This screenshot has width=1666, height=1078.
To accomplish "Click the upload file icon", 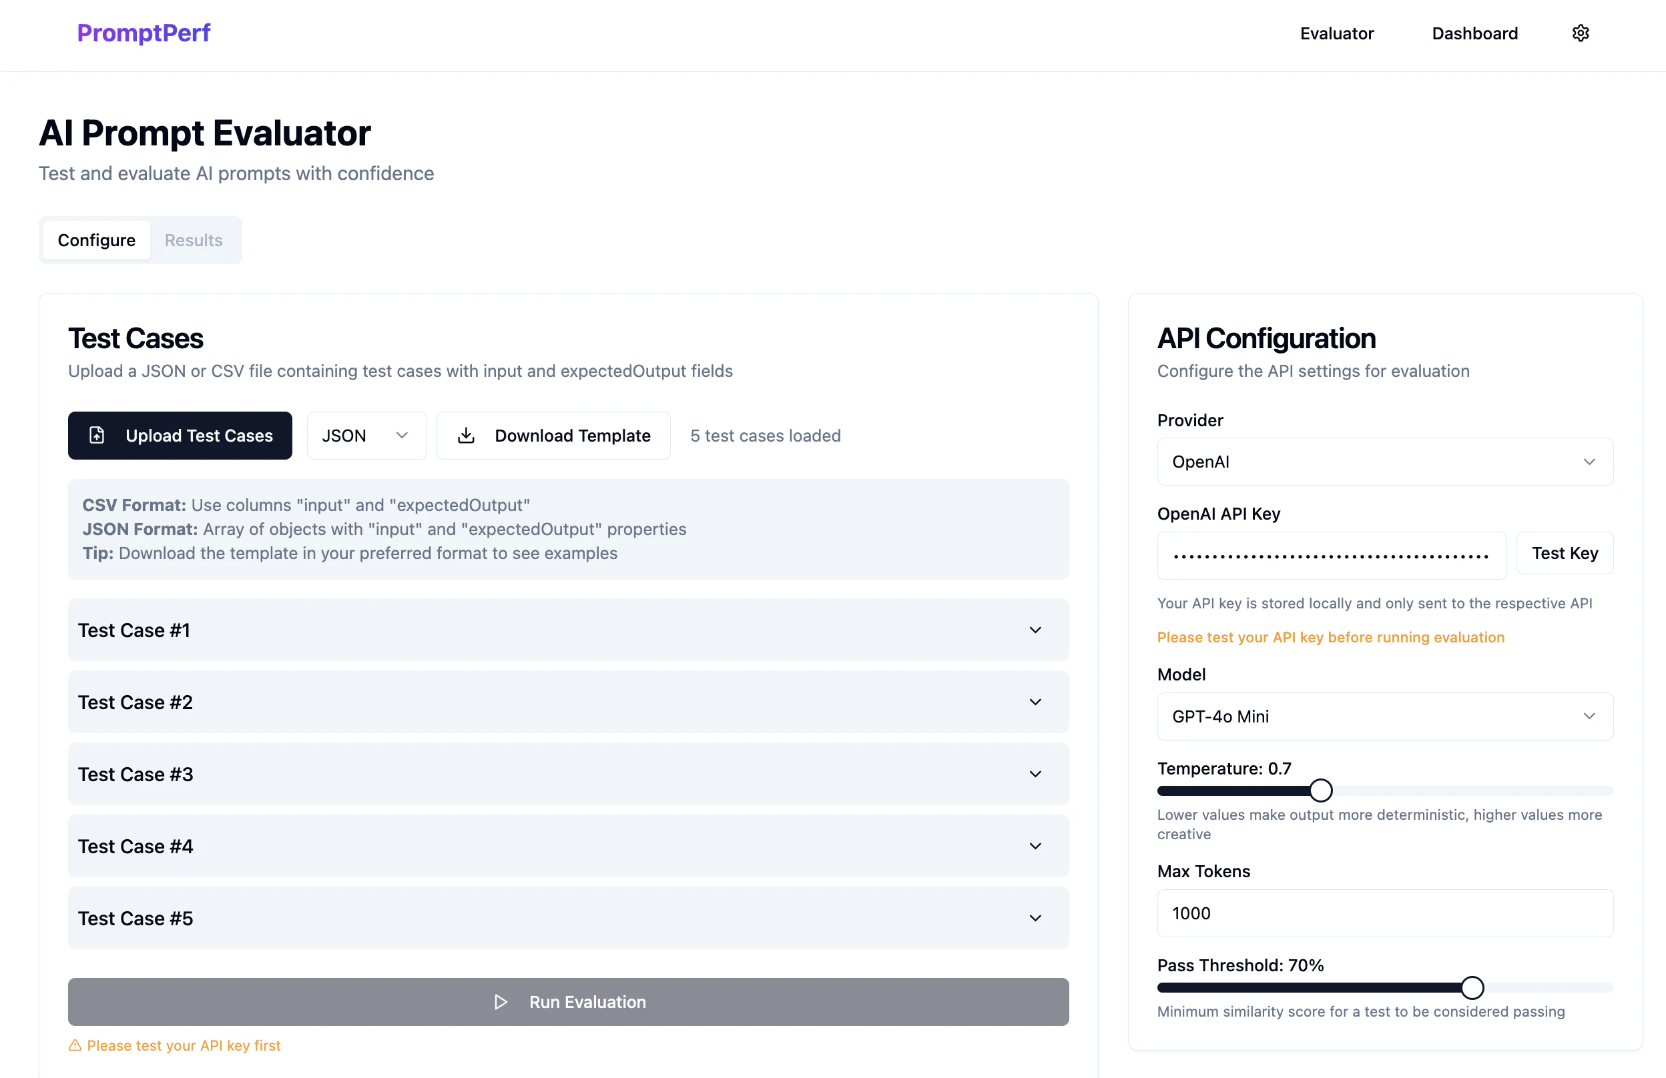I will tap(97, 435).
